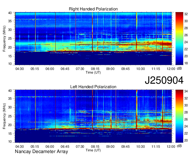This screenshot has height=155, width=191.
Task: Click the 30 dB value on Left Handed colorbar
Action: [186, 105]
